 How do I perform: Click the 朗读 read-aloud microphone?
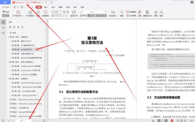(156, 14)
